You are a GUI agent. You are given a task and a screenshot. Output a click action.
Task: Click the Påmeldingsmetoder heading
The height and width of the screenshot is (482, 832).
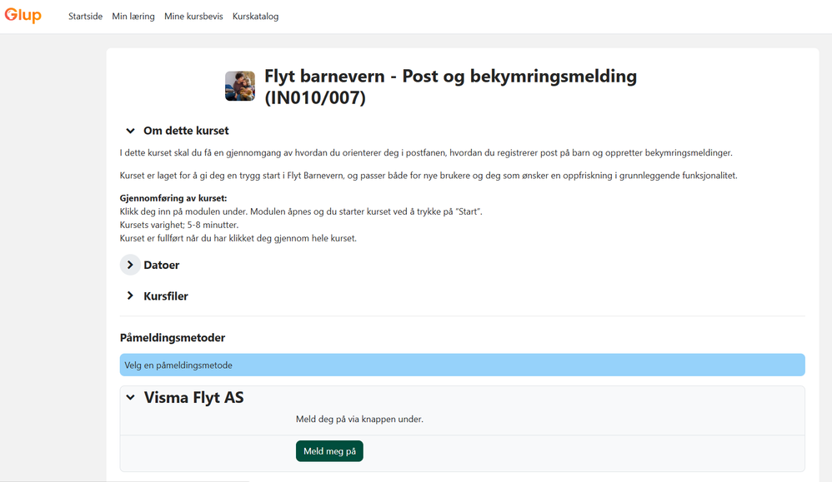[x=173, y=337]
